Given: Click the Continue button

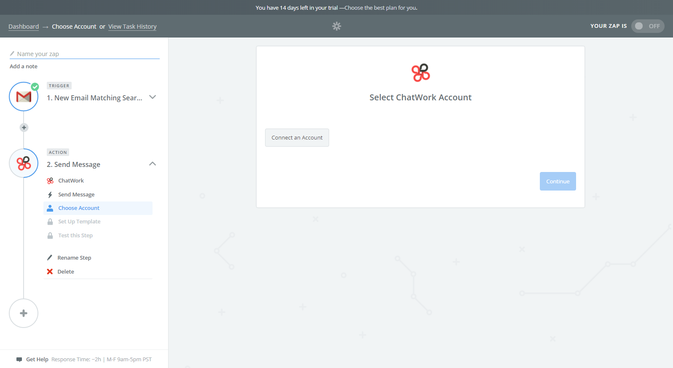Looking at the screenshot, I should click(558, 181).
